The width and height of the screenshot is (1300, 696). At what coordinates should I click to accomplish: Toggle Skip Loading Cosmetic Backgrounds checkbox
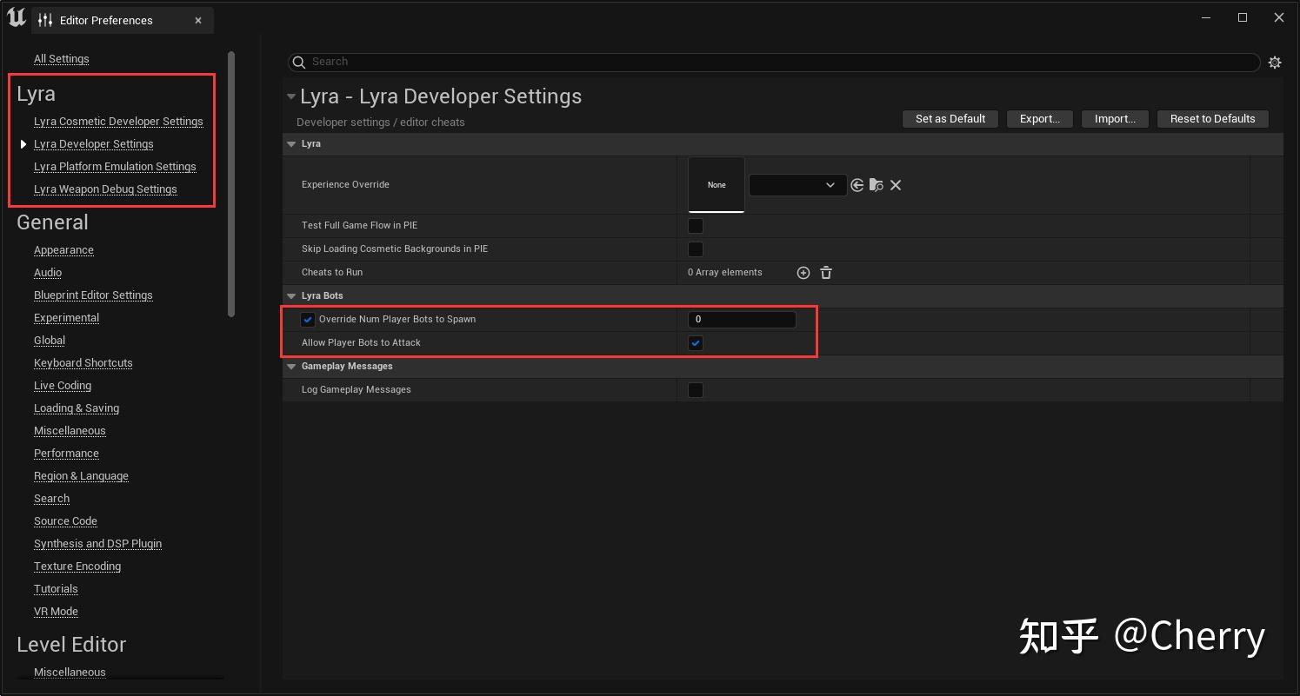click(696, 249)
